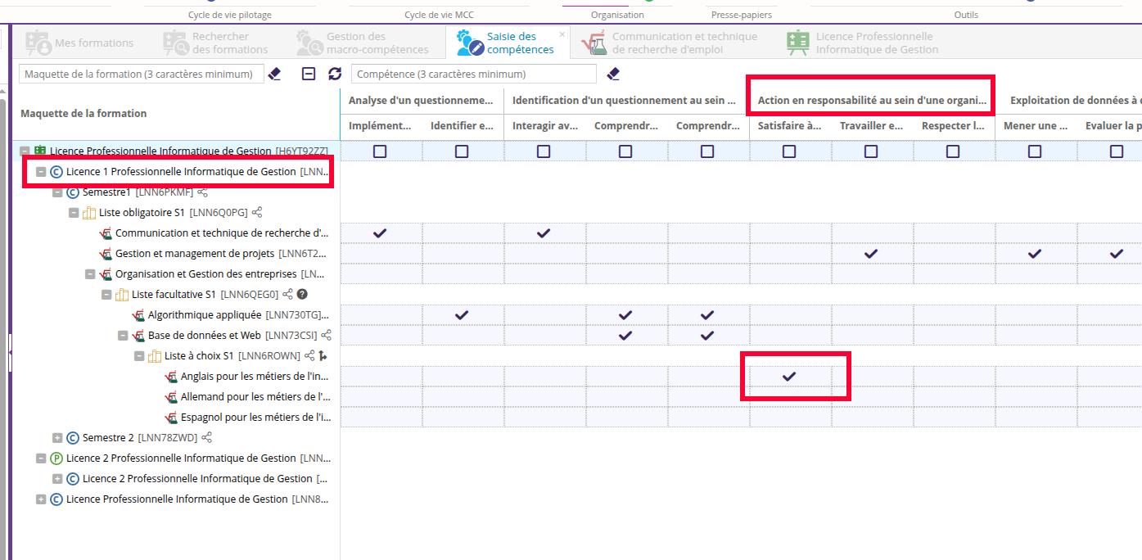
Task: Click the branch icon next to Liste à choix S1
Action: (x=323, y=356)
